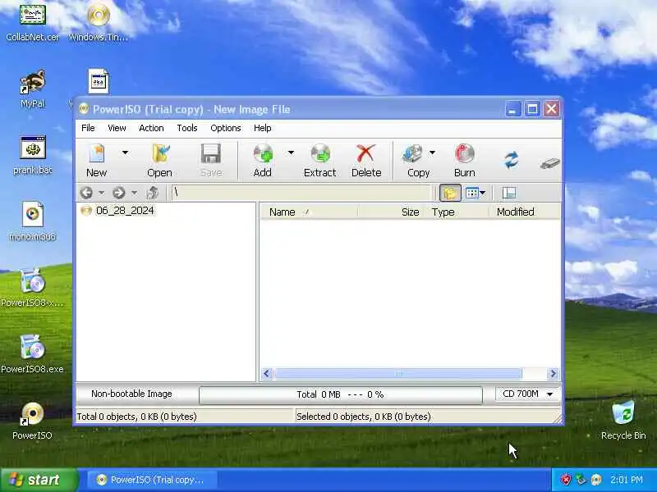Open the View menu

(x=117, y=128)
